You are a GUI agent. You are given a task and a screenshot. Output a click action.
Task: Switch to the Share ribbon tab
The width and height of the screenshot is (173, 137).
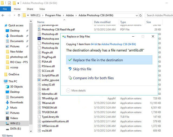point(30,9)
